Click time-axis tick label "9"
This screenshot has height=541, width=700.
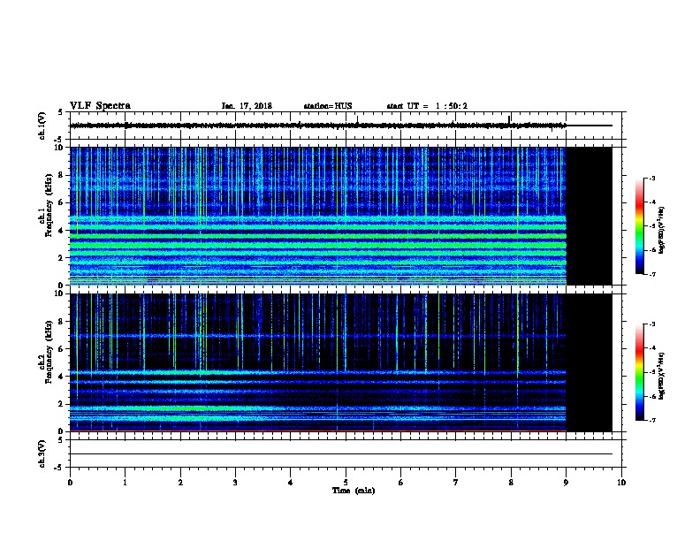point(566,482)
